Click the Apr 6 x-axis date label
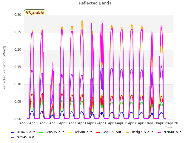The image size is (191, 143). pos(33,123)
